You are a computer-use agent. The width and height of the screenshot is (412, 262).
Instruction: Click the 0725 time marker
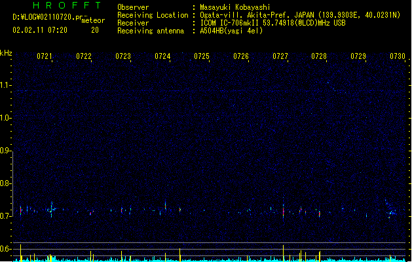[x=202, y=56]
